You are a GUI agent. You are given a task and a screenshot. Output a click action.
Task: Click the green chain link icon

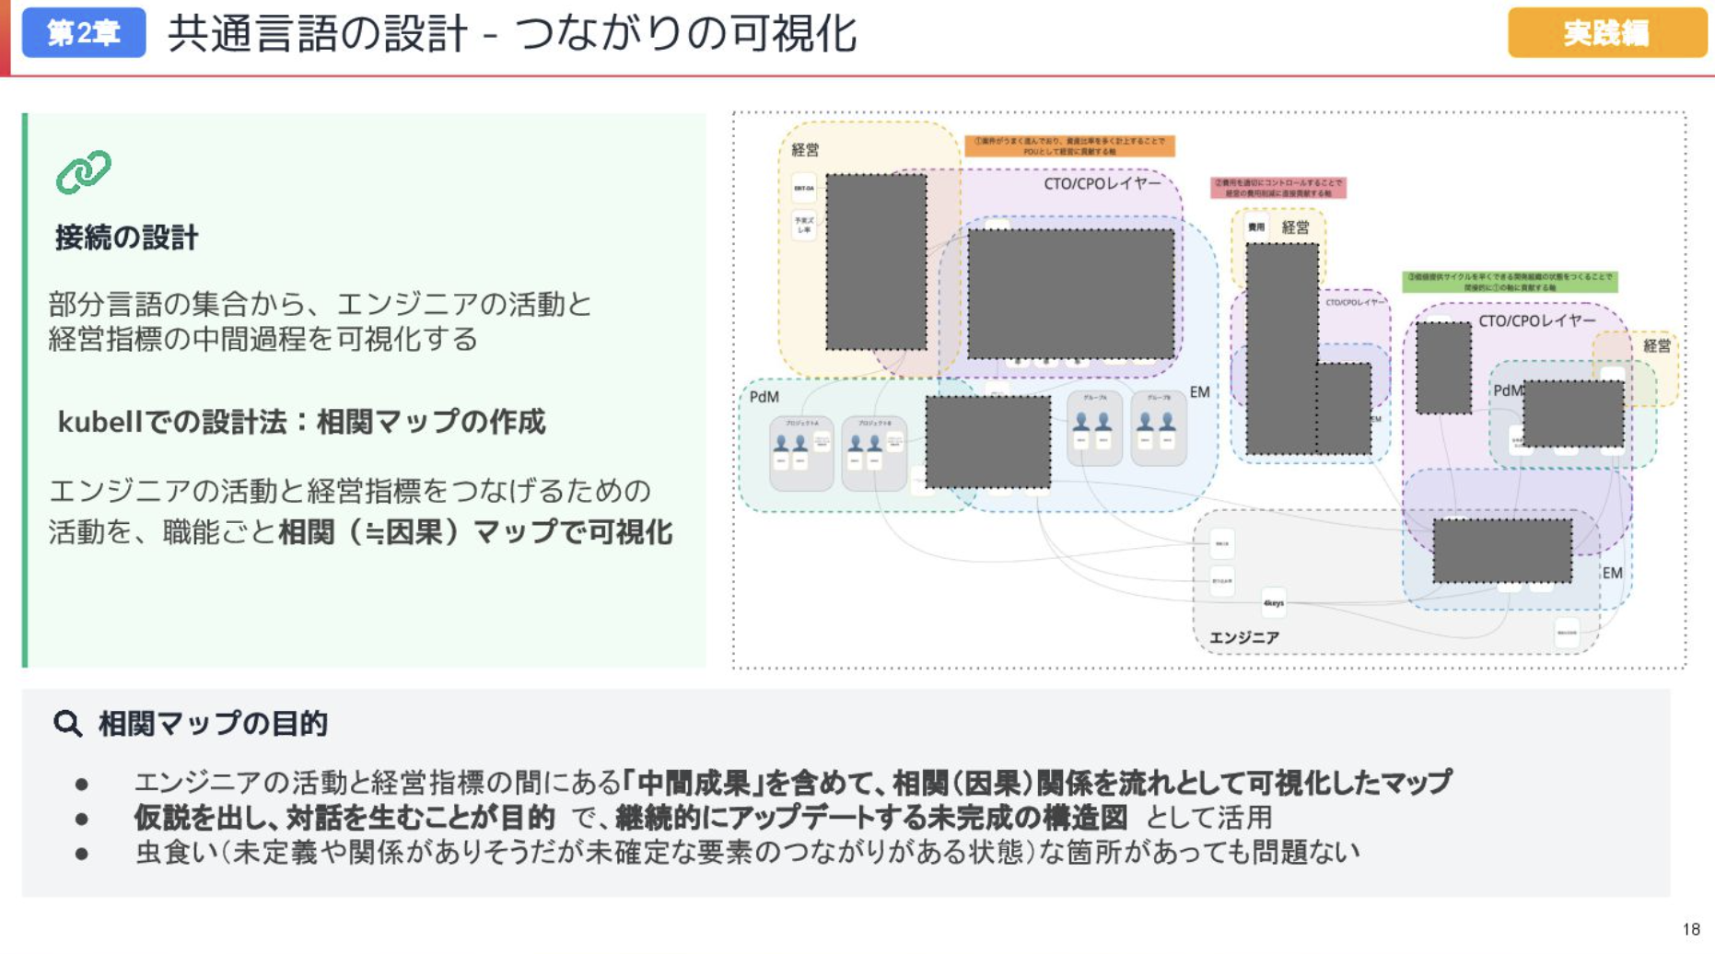(x=84, y=171)
